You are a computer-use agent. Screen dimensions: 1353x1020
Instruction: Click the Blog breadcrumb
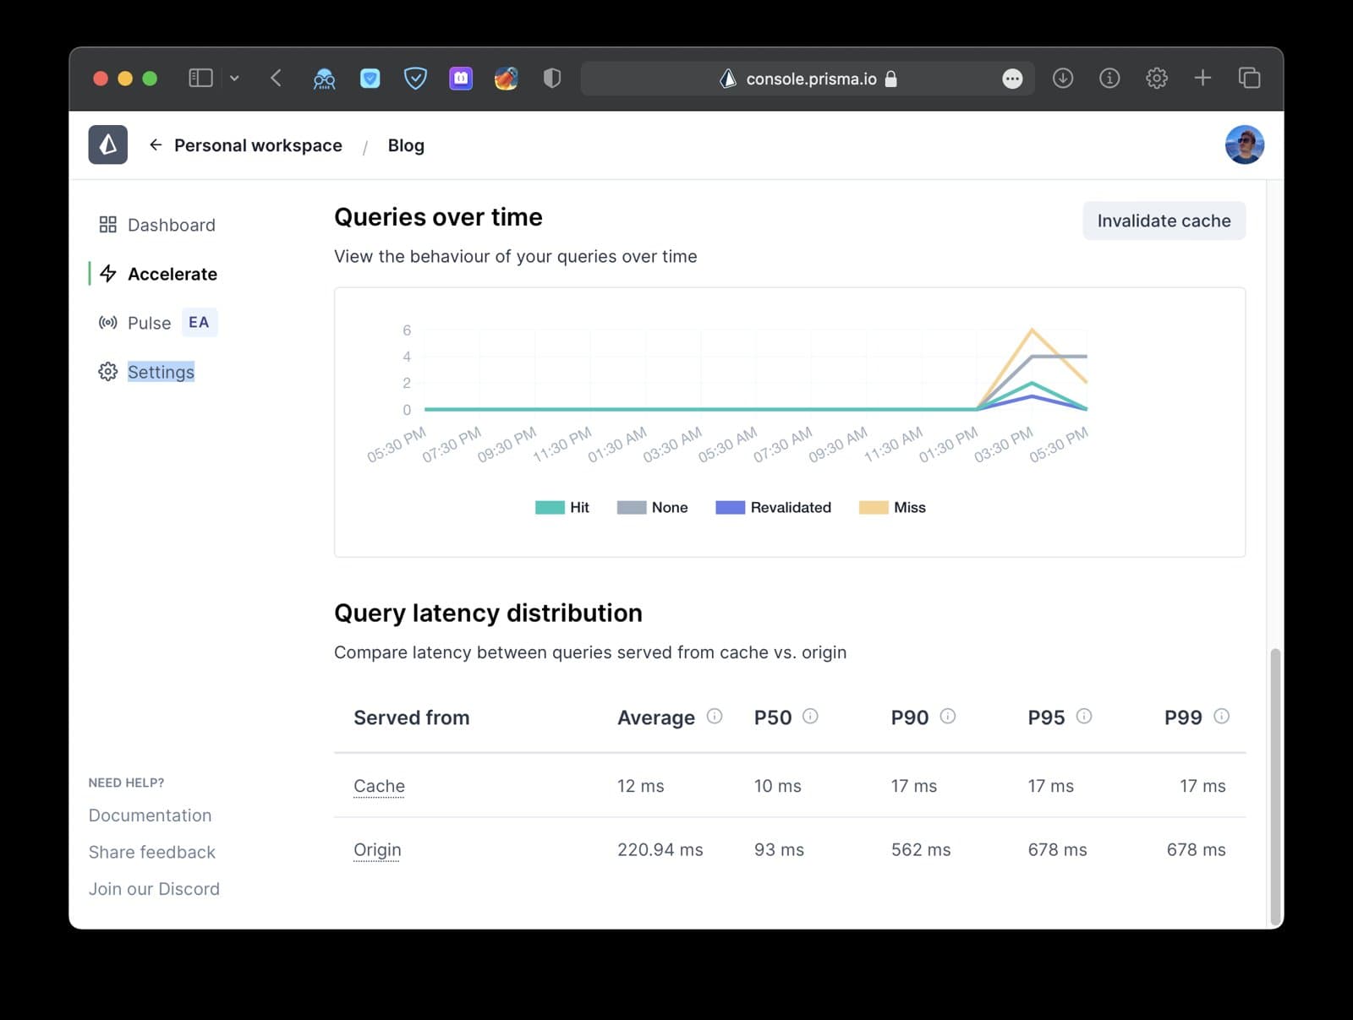(406, 145)
